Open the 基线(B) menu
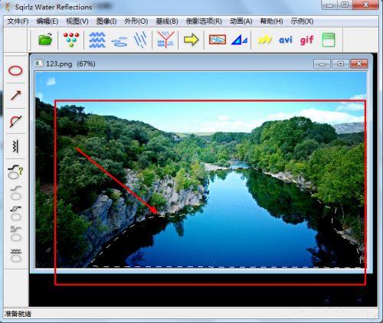 167,21
